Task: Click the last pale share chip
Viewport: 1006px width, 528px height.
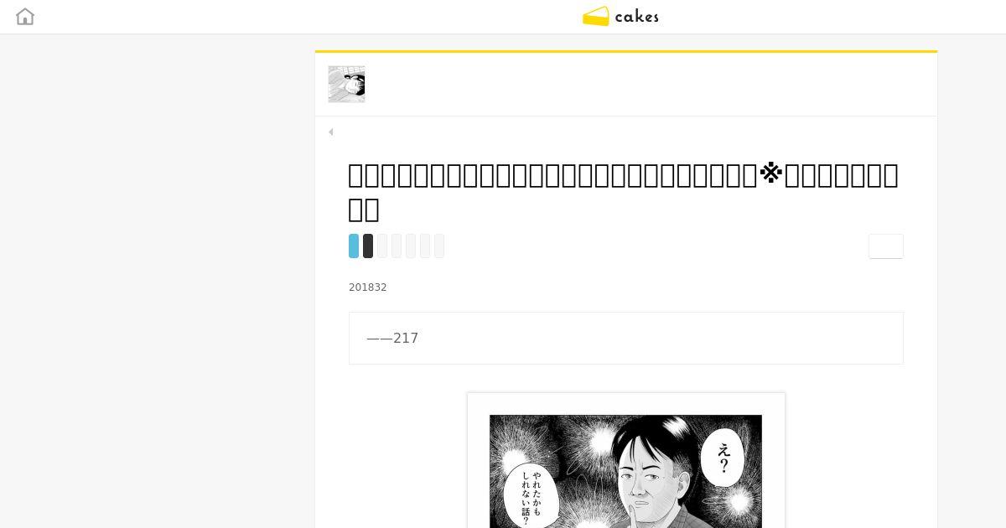Action: click(439, 246)
